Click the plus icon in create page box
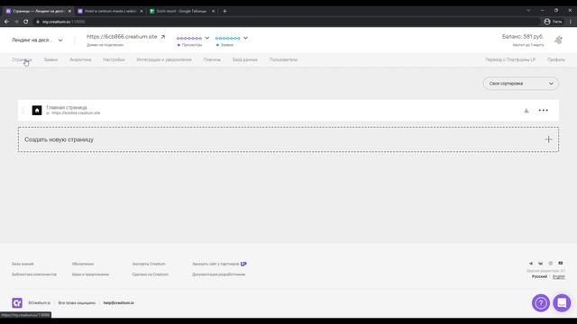577x324 pixels. (548, 139)
